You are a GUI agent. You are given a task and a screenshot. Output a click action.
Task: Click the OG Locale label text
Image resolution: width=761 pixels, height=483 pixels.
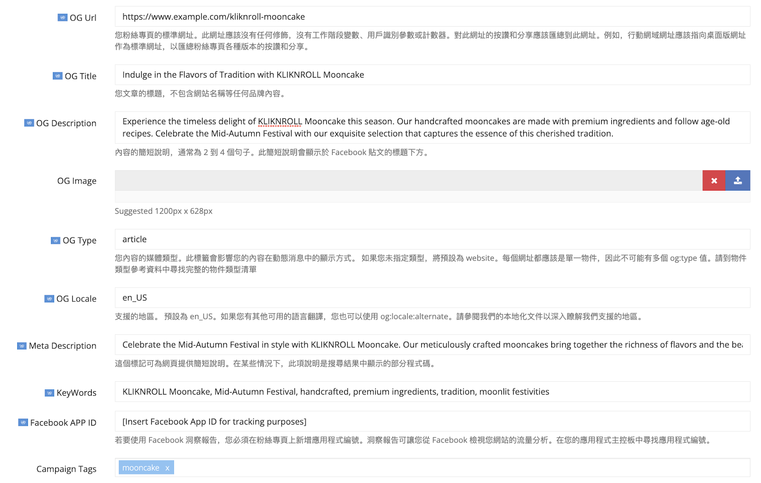(x=77, y=299)
